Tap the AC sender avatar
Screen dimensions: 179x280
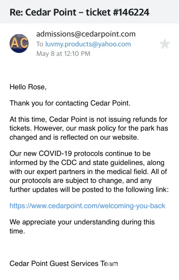tap(19, 43)
